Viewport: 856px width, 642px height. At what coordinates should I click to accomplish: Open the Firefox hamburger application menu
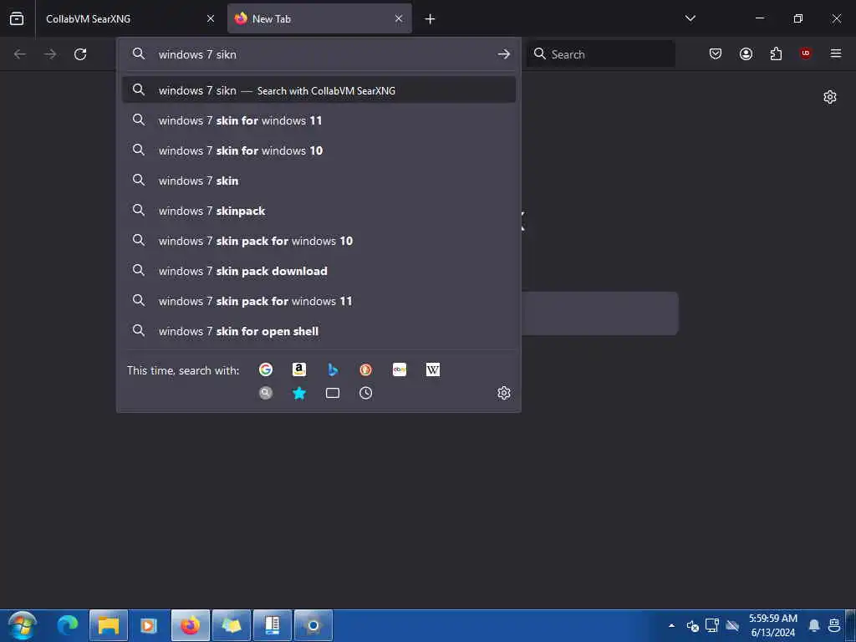point(836,53)
